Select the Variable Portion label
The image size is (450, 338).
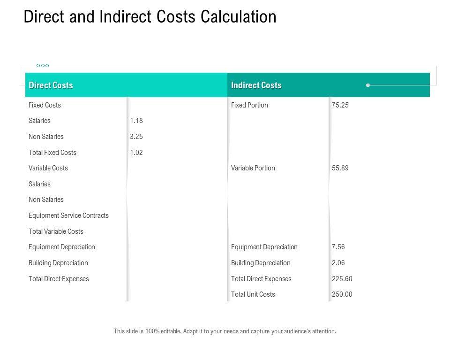tap(253, 168)
